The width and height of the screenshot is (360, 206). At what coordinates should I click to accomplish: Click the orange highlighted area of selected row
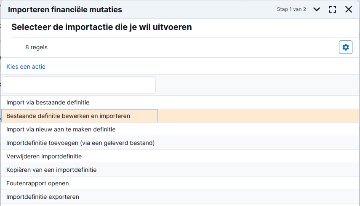click(258, 116)
